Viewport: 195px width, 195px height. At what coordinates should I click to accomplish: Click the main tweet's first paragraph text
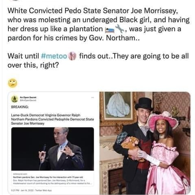(98, 24)
